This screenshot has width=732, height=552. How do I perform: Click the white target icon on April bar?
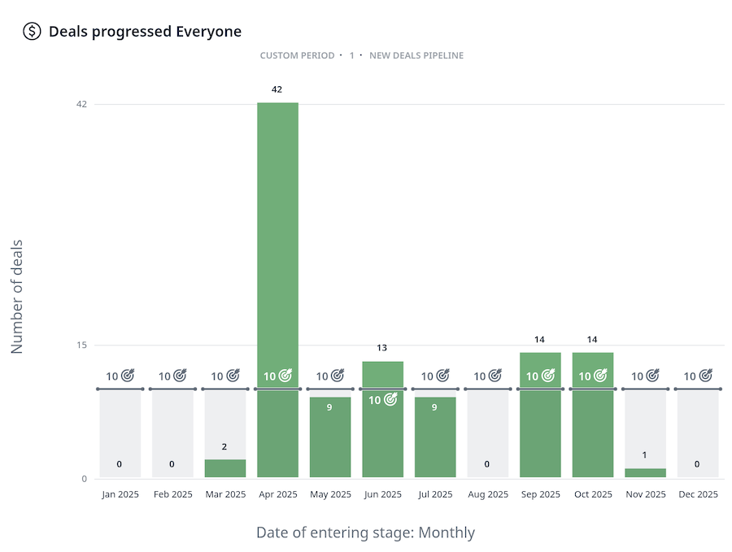coord(285,376)
